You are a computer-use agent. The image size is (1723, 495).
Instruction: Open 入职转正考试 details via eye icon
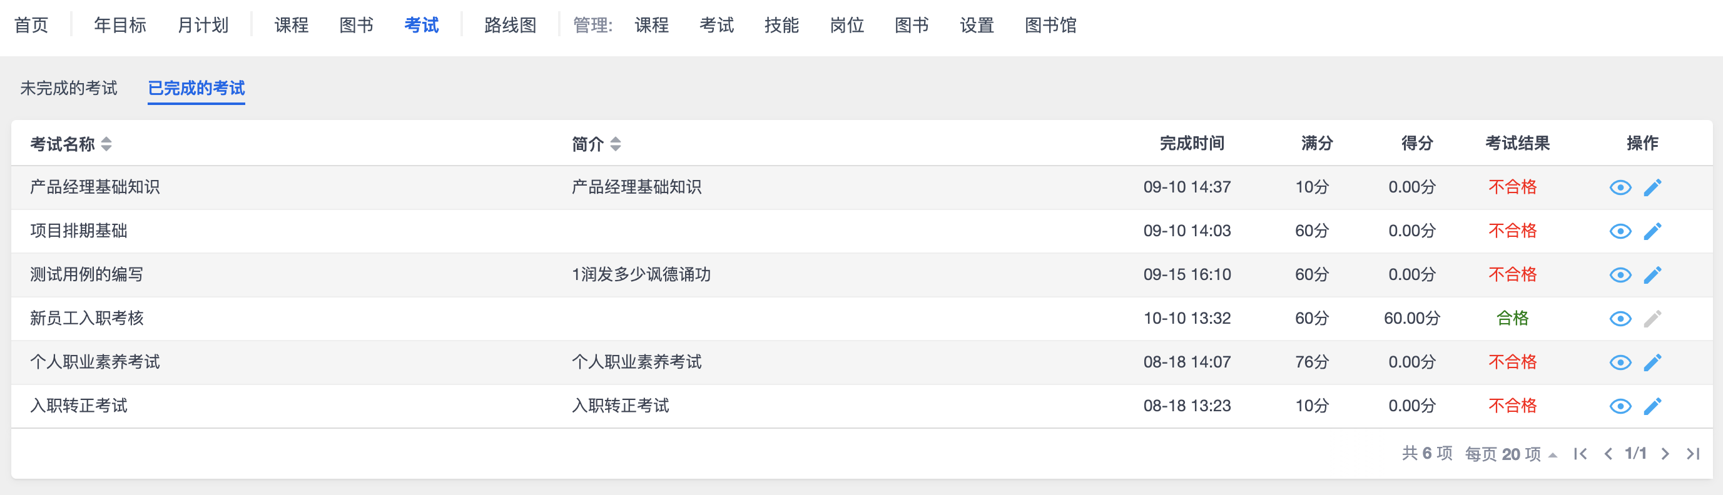click(1620, 406)
